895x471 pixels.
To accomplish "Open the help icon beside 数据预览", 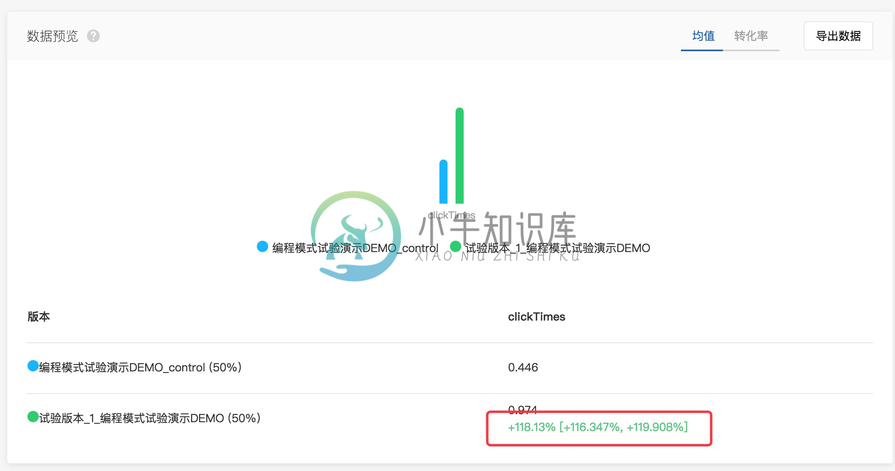I will click(x=93, y=36).
